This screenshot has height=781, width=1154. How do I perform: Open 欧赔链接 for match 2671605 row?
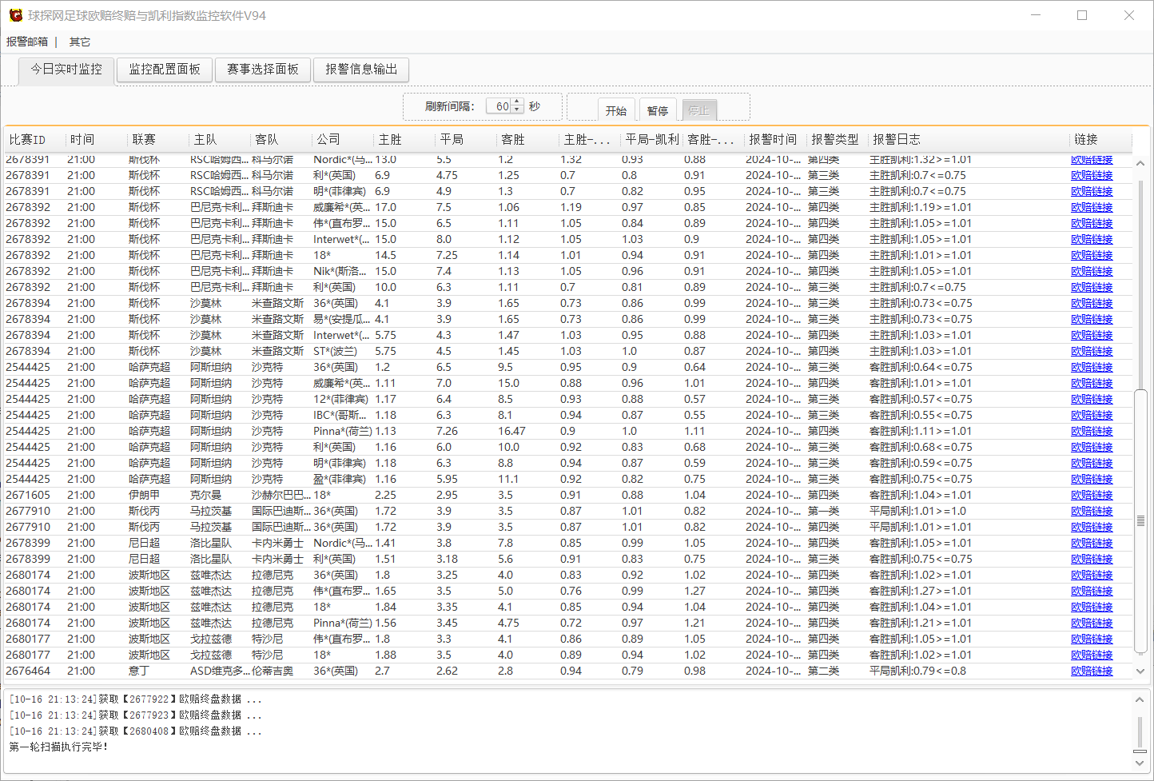click(1092, 496)
